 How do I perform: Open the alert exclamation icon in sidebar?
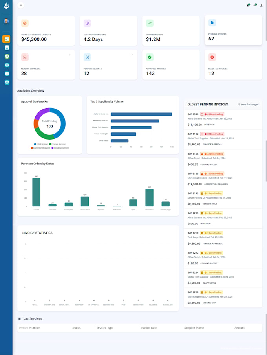(7, 74)
